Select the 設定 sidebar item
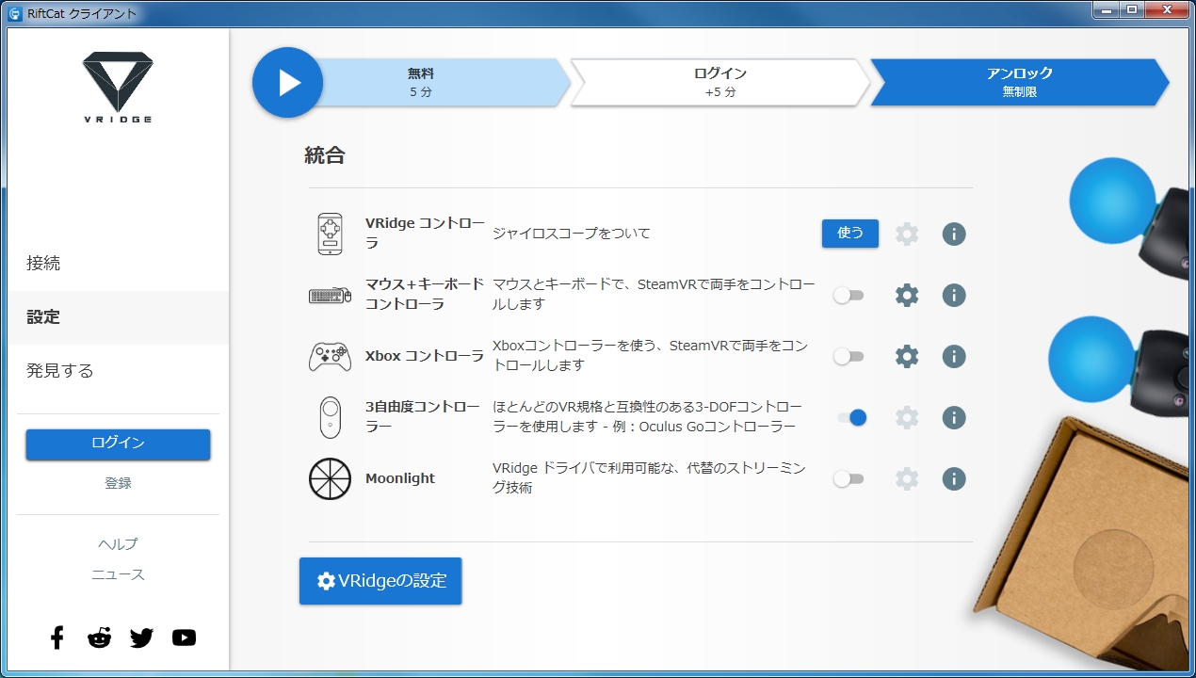1196x678 pixels. 118,317
